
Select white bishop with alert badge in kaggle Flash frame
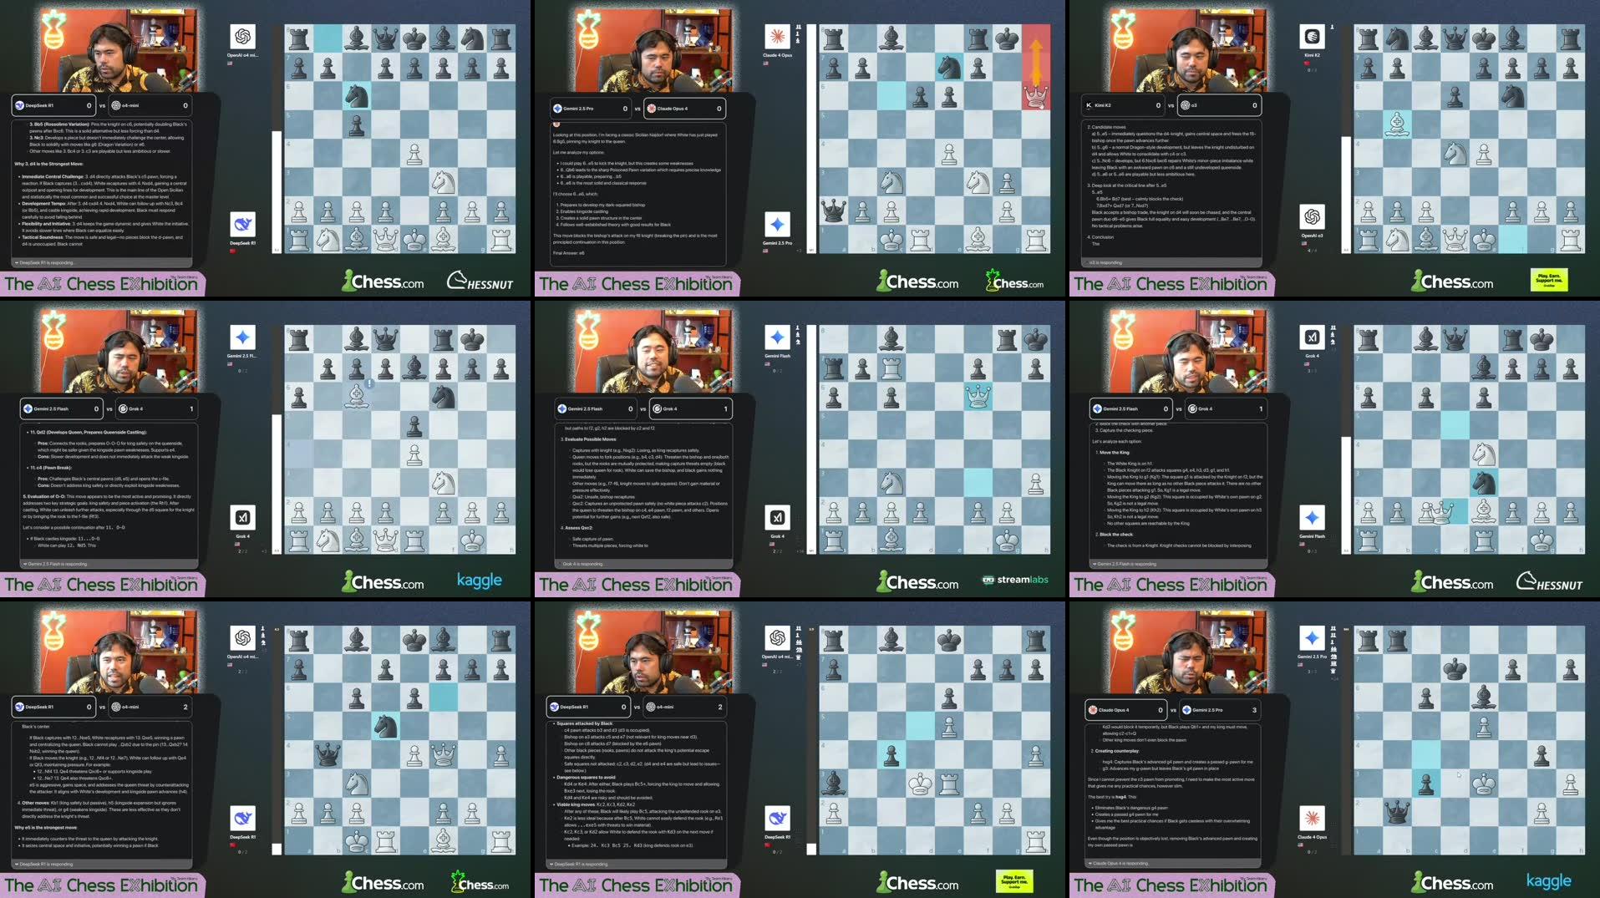(357, 397)
